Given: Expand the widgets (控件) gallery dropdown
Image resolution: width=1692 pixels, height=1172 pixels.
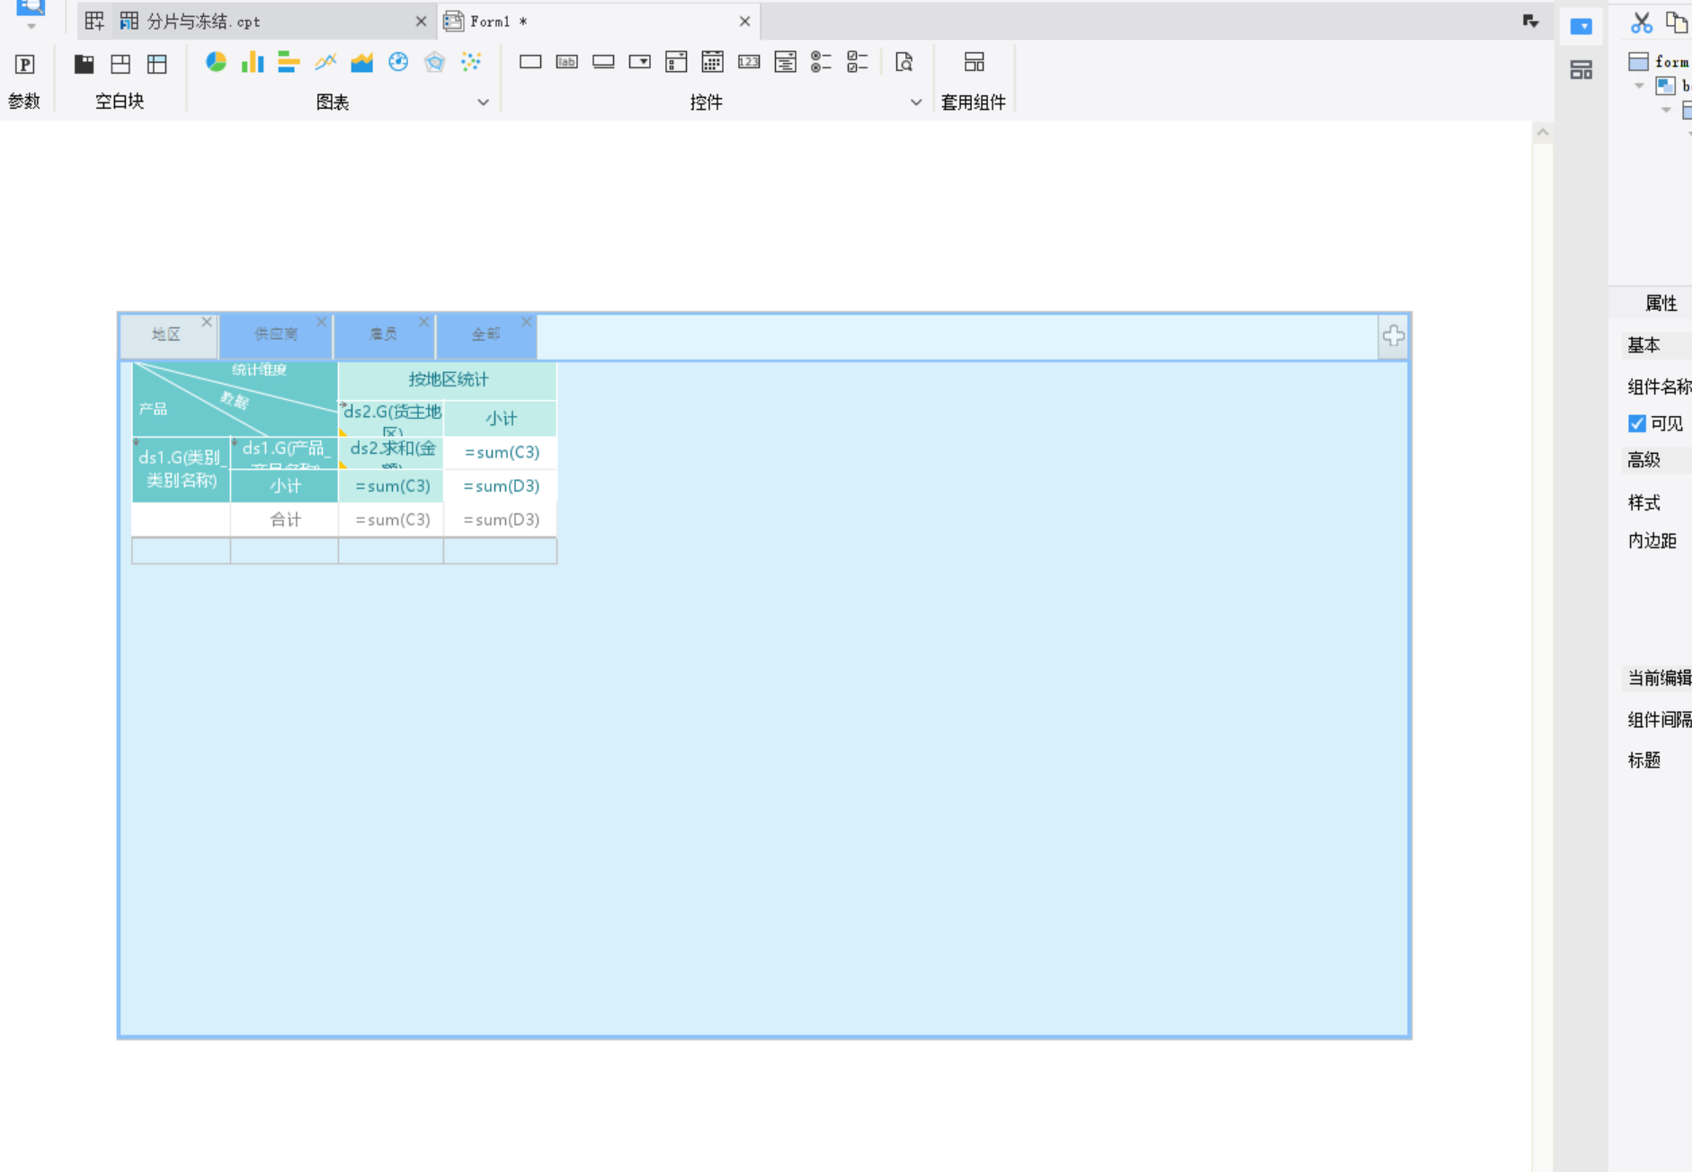Looking at the screenshot, I should pos(916,102).
